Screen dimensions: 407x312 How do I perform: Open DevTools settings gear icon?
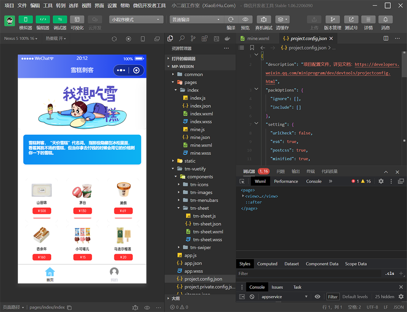pyautogui.click(x=381, y=181)
